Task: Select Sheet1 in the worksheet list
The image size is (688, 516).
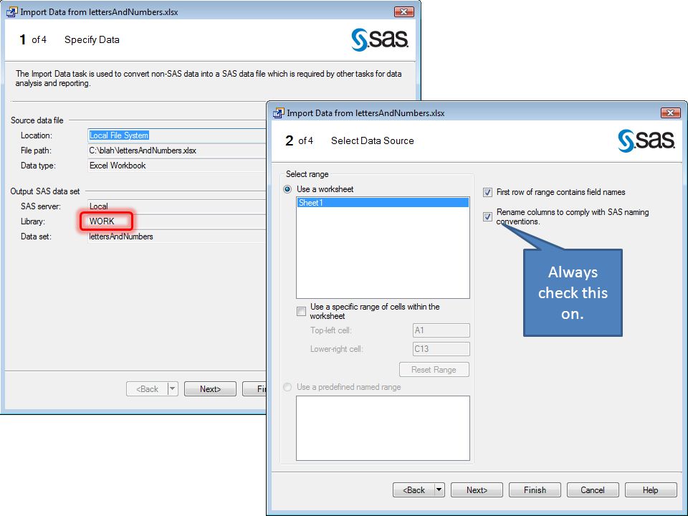Action: [x=383, y=203]
